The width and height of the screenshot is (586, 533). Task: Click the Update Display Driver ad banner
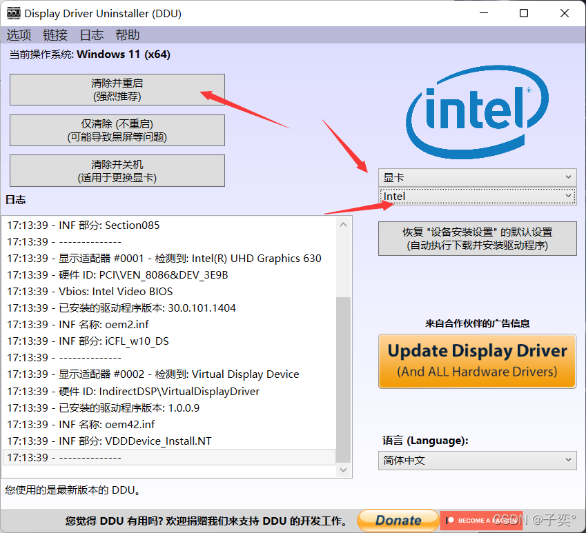coord(477,361)
